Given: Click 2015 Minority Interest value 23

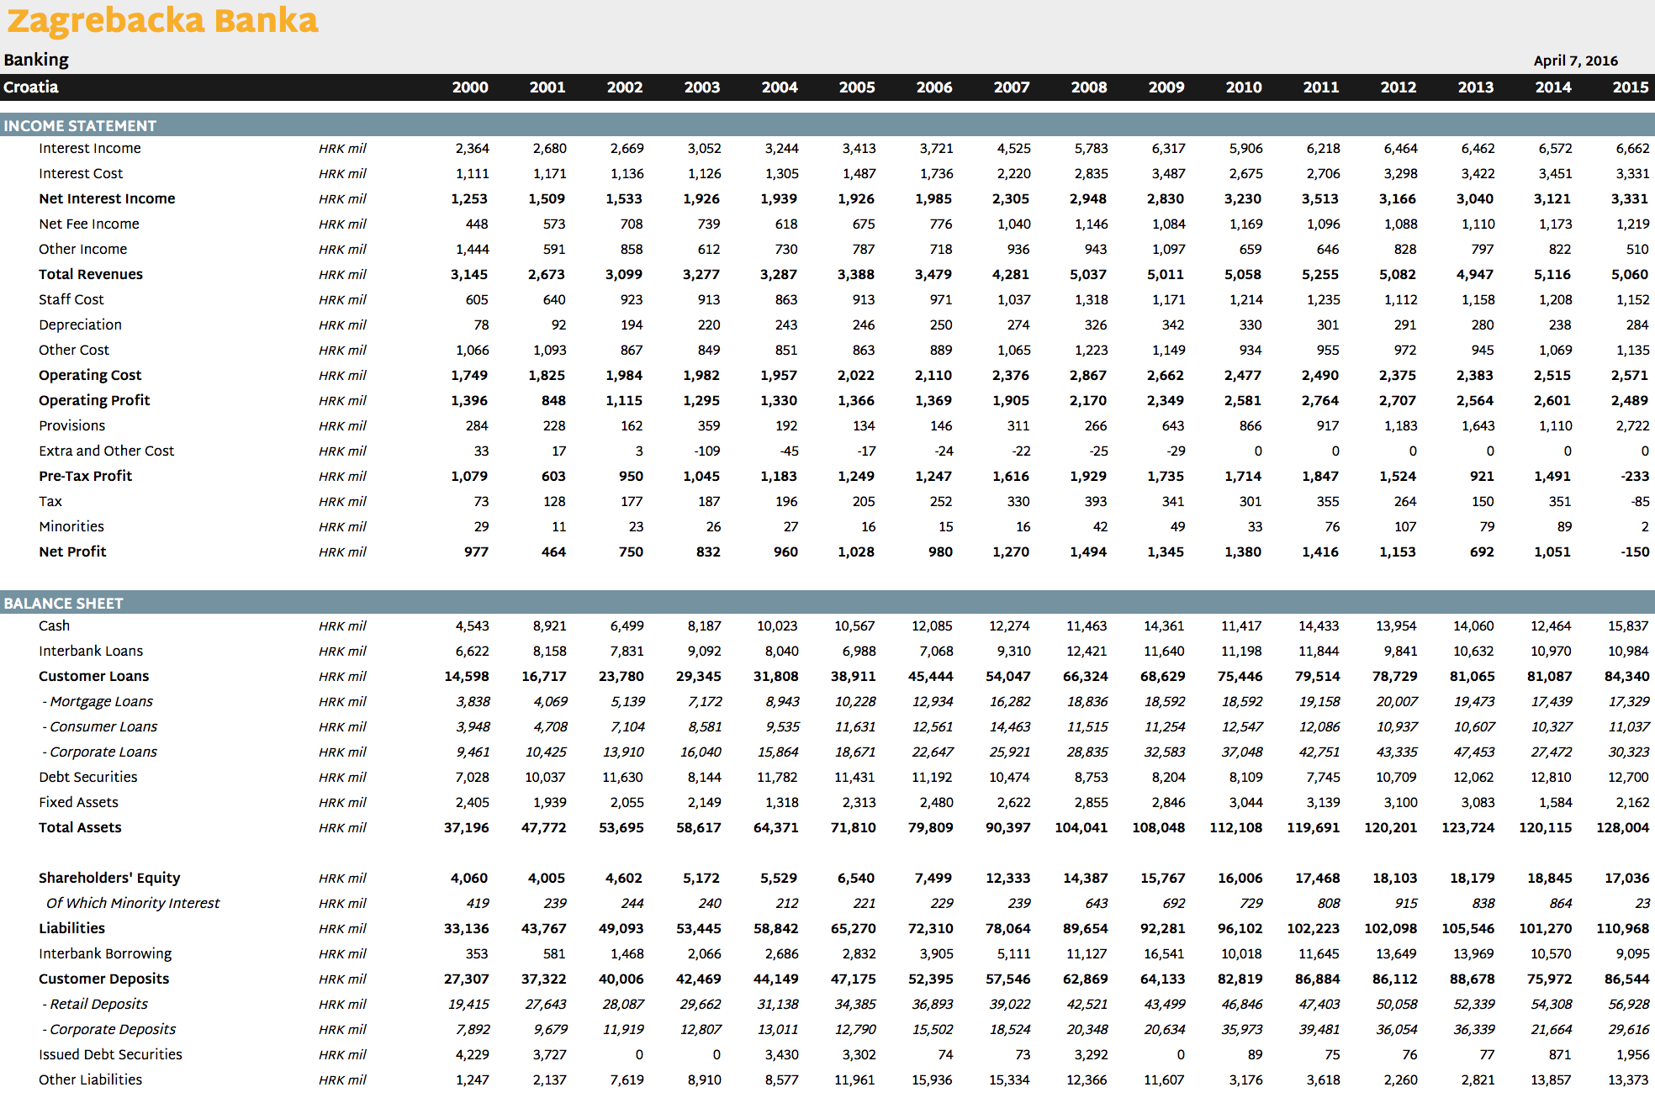Looking at the screenshot, I should [x=1642, y=904].
